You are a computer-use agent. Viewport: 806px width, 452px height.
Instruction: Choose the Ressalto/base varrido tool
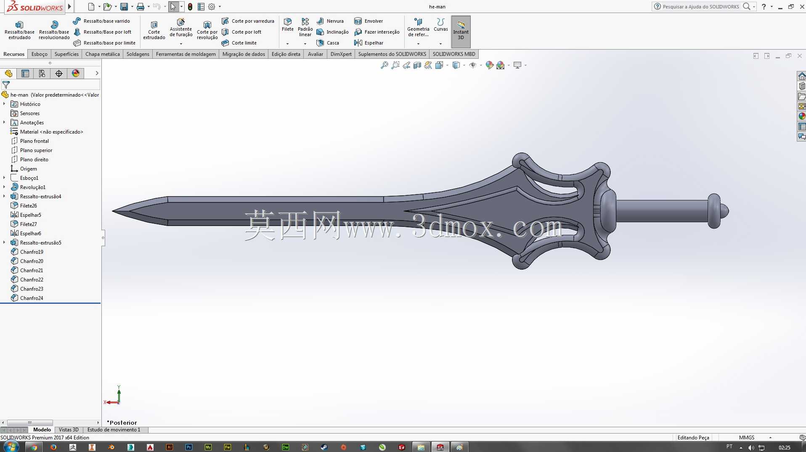(x=101, y=21)
